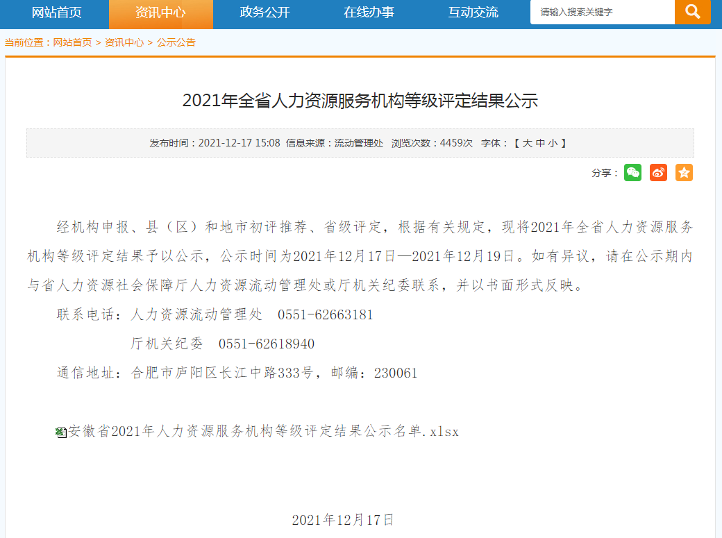The width and height of the screenshot is (722, 538).
Task: Click the orange magnifier search button
Action: [x=692, y=12]
